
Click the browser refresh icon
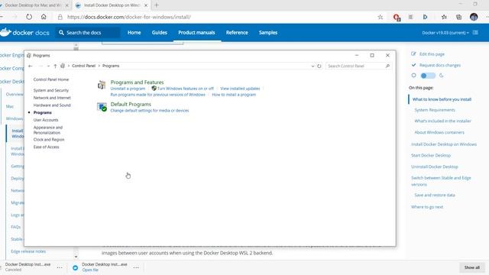tap(29, 17)
